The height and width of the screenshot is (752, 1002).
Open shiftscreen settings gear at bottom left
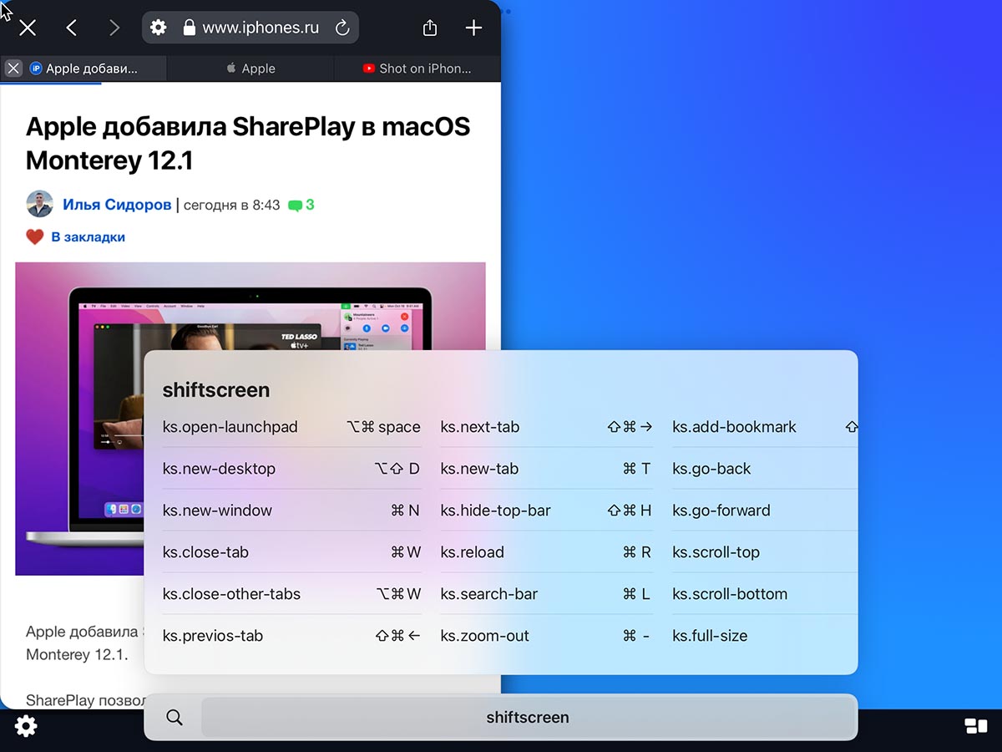(x=26, y=726)
